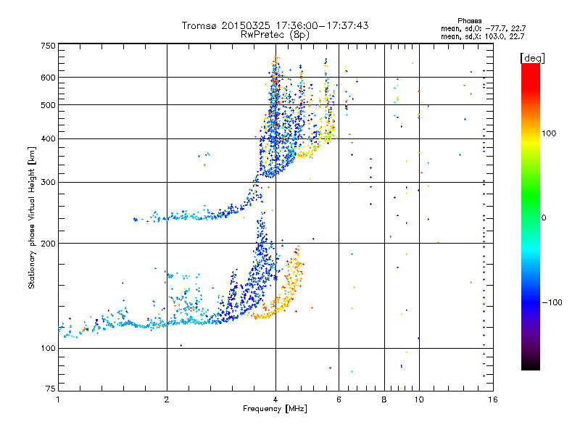Click y-axis tick label '750'
Image resolution: width=580 pixels, height=435 pixels.
[x=48, y=46]
